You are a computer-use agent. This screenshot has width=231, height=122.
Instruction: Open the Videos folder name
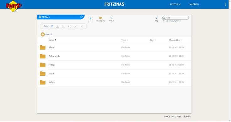pos(52,82)
